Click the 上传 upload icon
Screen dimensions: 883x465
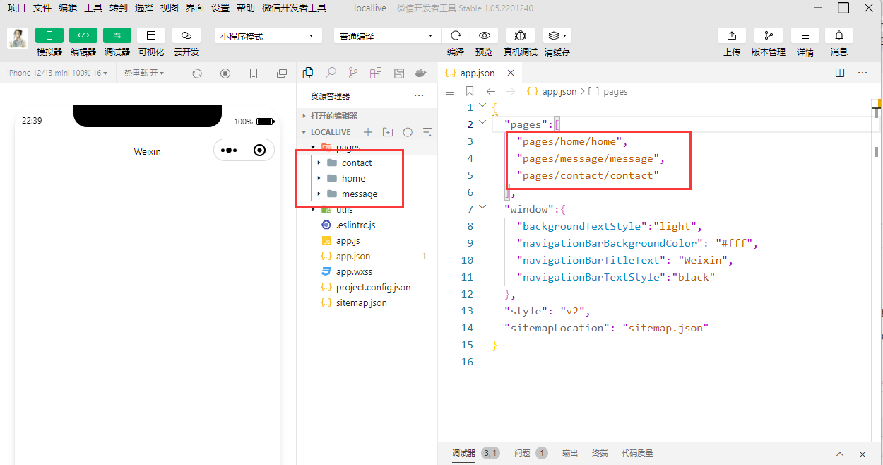coord(732,35)
